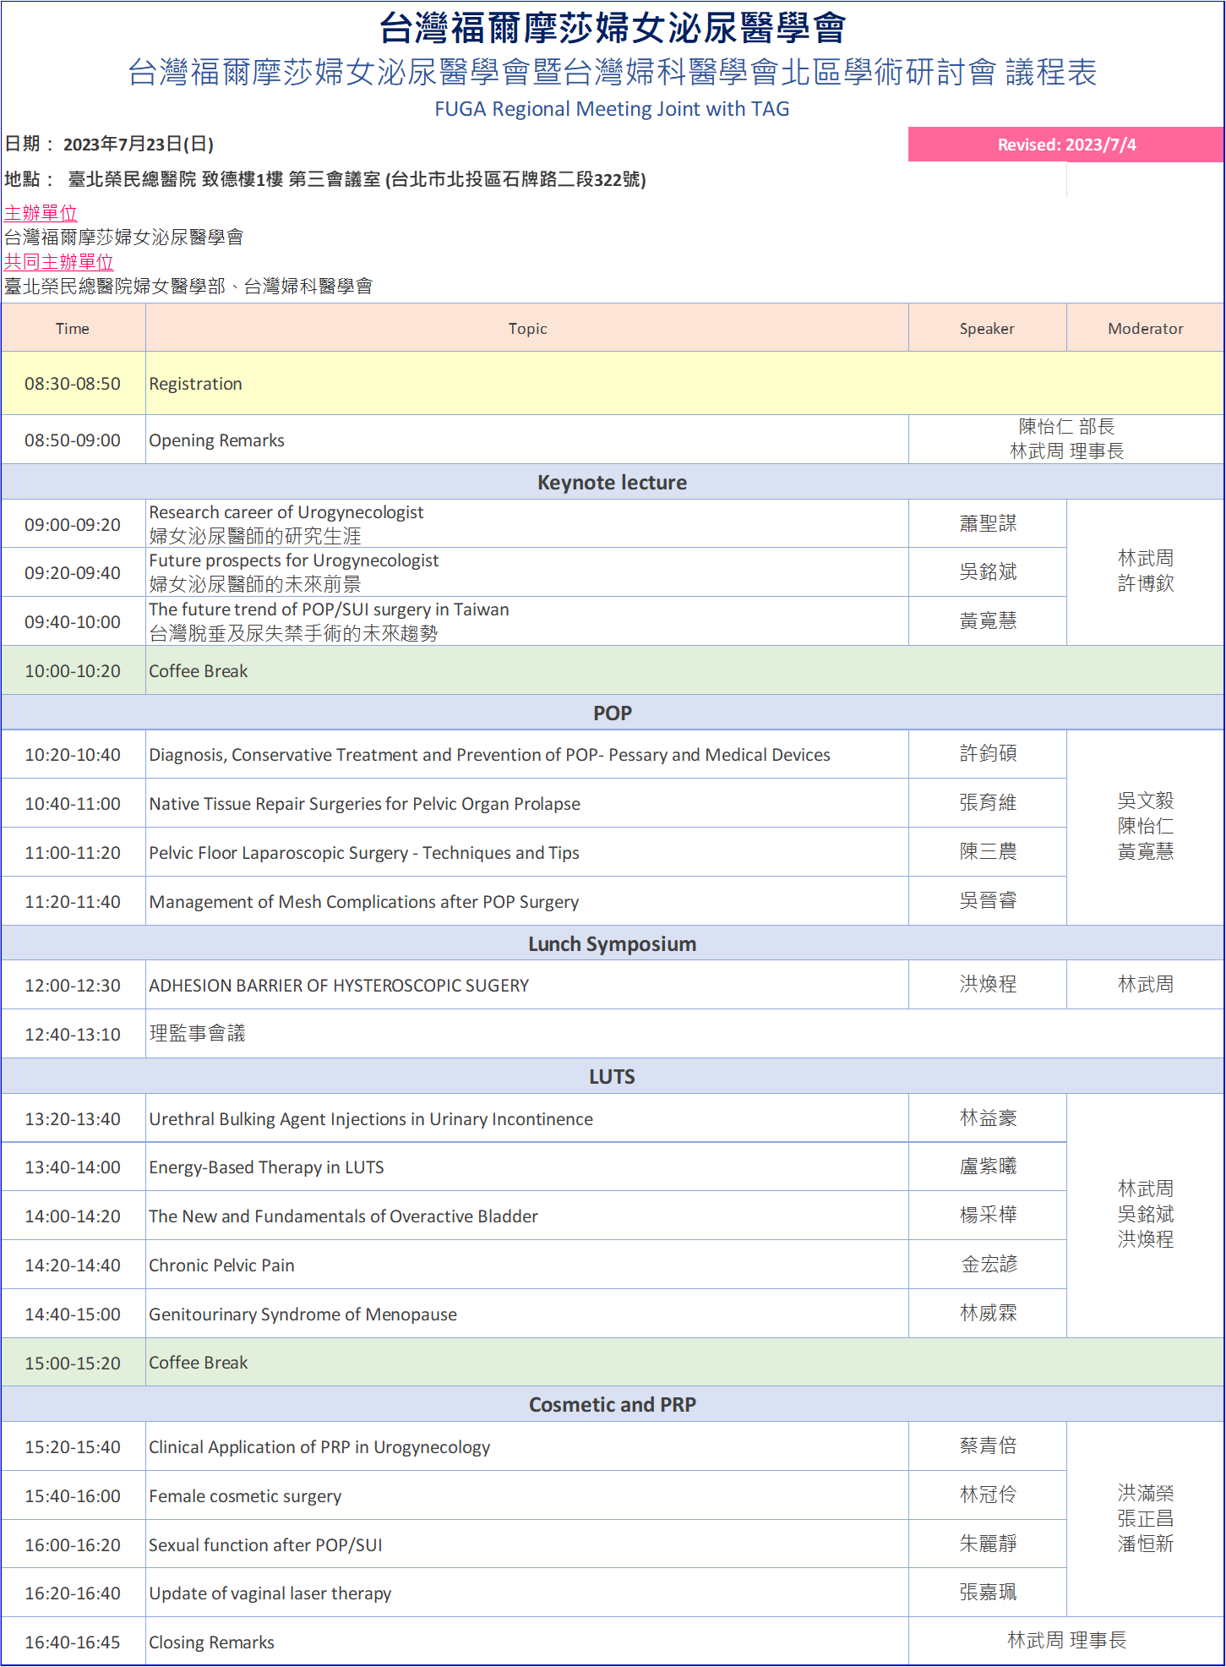Click the Keynote lecture section heading
Screen dimensions: 1226x1667
coord(612,483)
